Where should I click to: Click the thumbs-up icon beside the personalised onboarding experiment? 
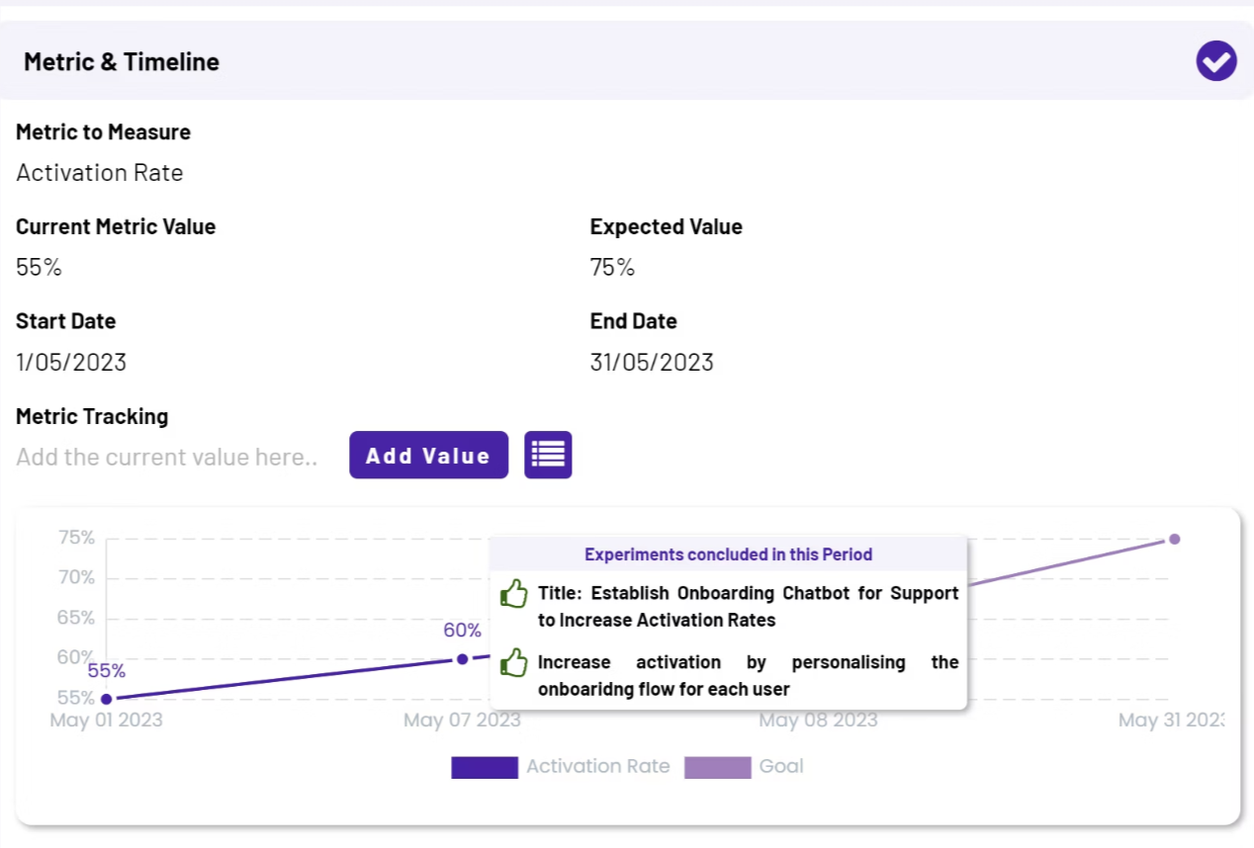tap(513, 662)
